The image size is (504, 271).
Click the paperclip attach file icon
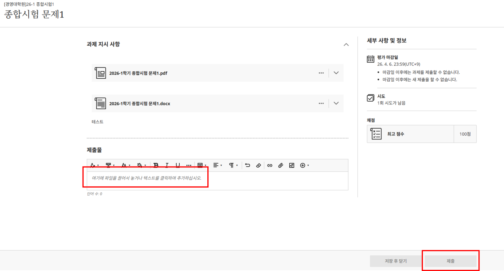point(281,165)
